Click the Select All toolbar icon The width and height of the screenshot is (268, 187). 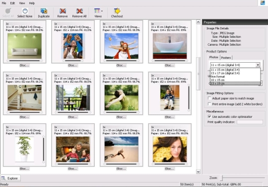[x=8, y=11]
